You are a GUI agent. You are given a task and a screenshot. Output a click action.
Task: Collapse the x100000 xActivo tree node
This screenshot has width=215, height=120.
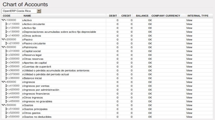(x=3, y=20)
